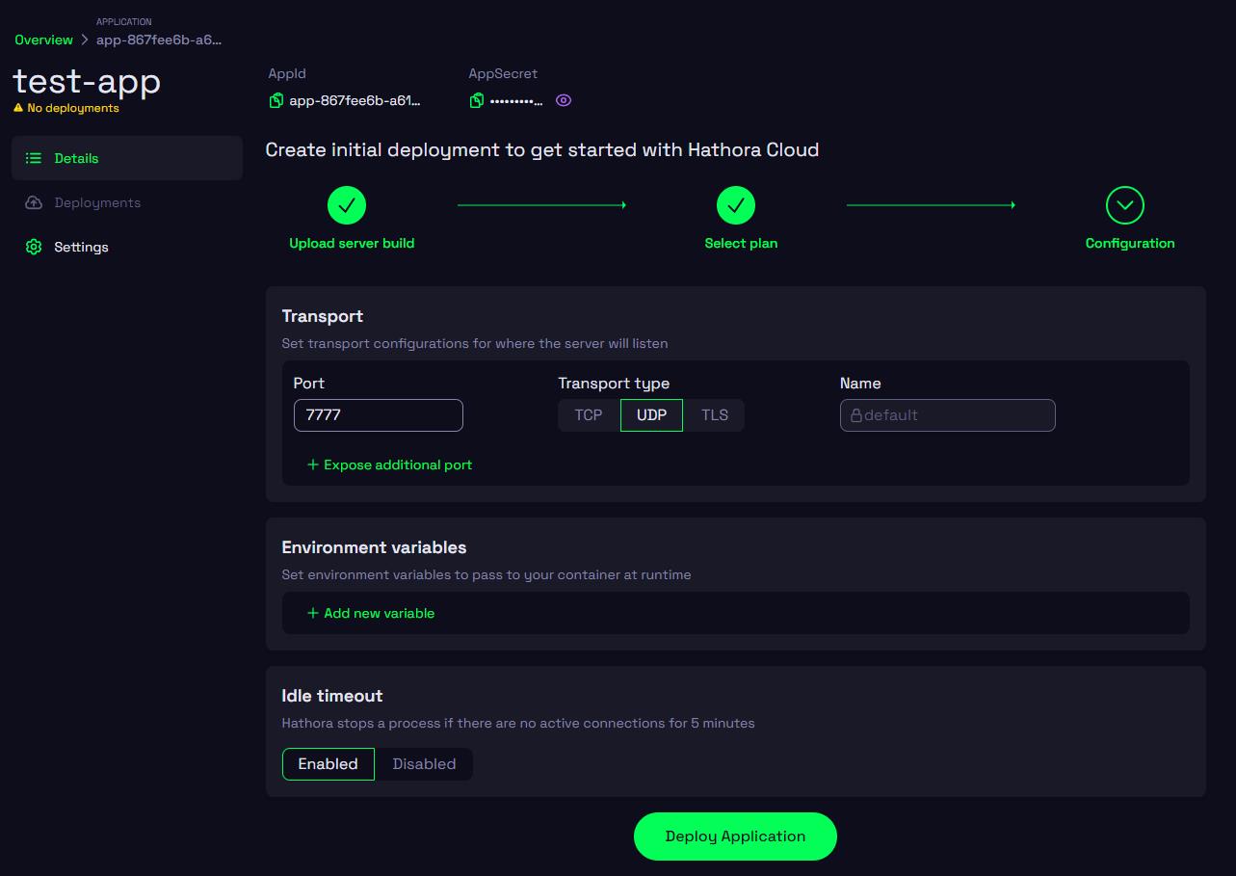This screenshot has height=876, width=1236.
Task: Click the masked AppSecret value
Action: pyautogui.click(x=516, y=100)
